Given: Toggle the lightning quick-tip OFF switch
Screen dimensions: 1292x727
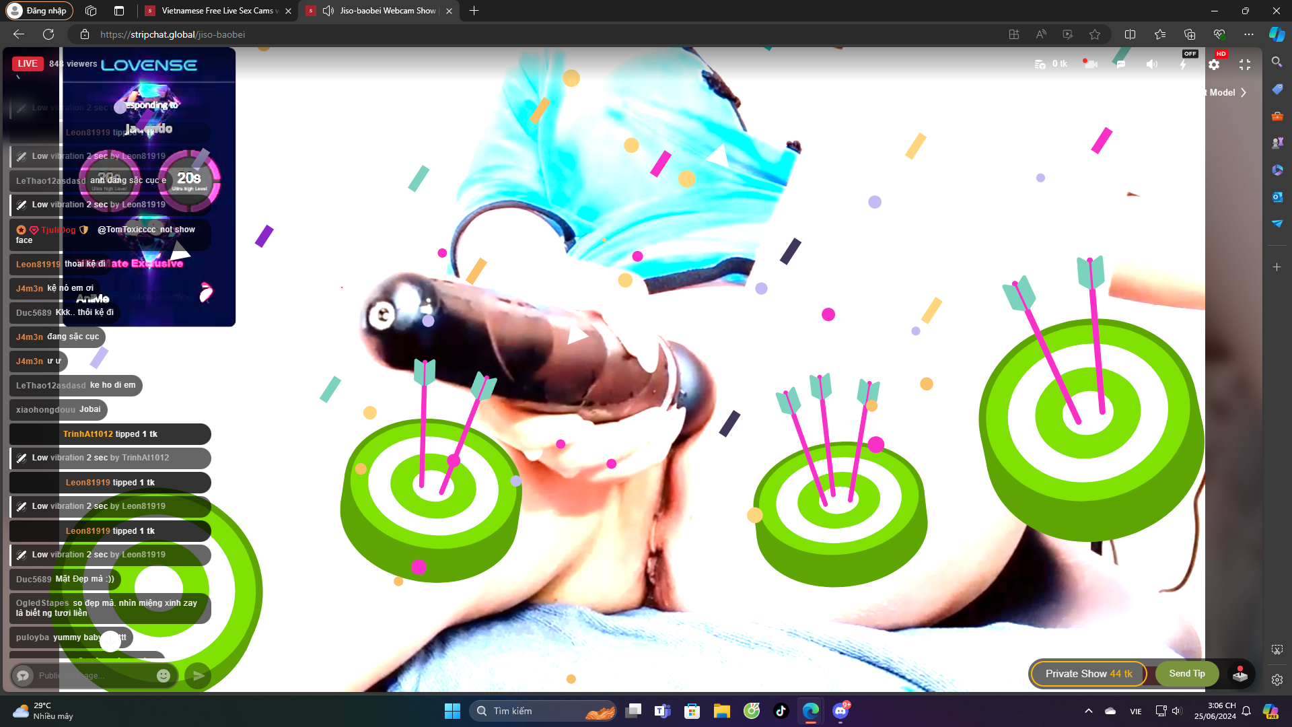Looking at the screenshot, I should coord(1184,63).
